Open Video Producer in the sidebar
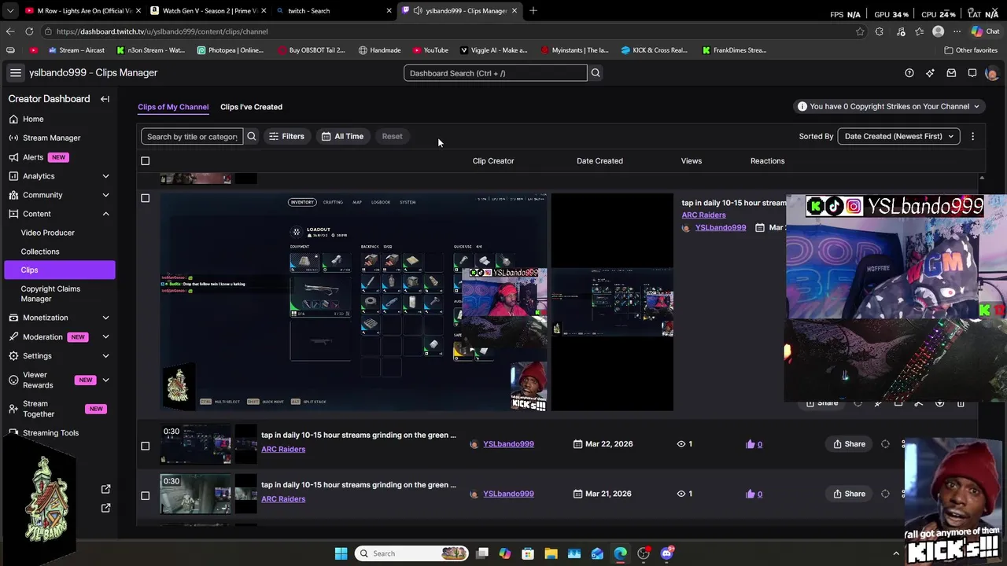The image size is (1007, 566). pyautogui.click(x=48, y=233)
